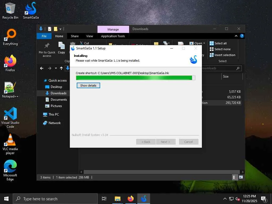This screenshot has width=272, height=204.
Task: Click the file row sized 65,225 KB
Action: [x=222, y=97]
